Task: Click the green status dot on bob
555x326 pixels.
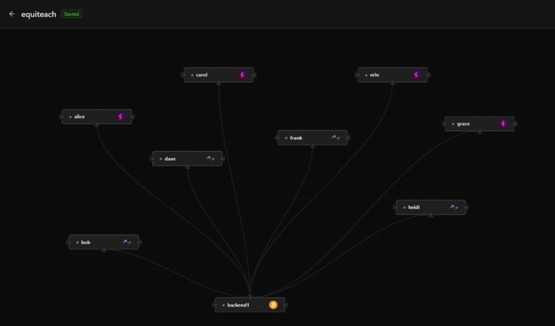Action: [78, 243]
